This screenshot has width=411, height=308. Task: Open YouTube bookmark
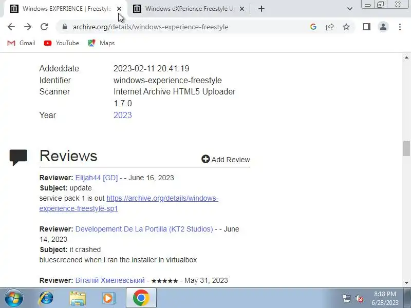[x=61, y=43]
